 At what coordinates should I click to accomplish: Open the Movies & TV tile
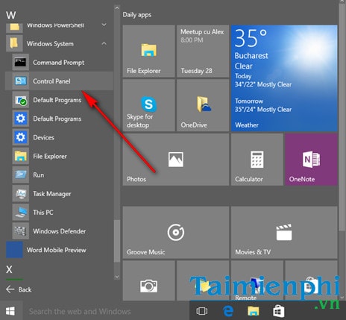coord(284,232)
